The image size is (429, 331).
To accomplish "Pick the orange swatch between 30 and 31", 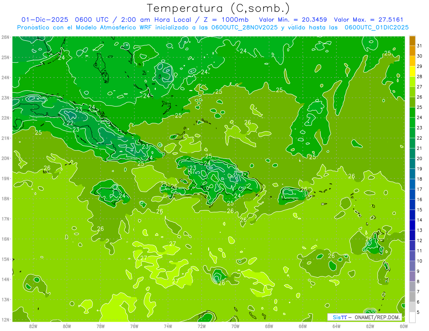I will (x=412, y=51).
